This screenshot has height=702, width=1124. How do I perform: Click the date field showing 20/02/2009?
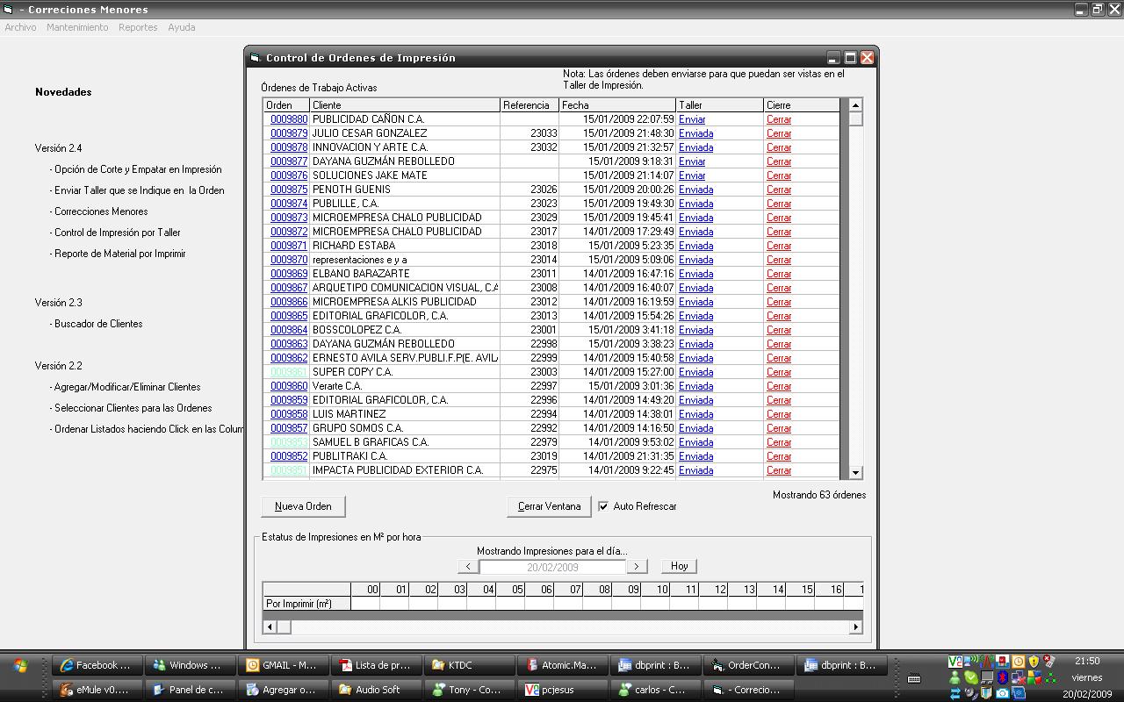click(x=551, y=567)
